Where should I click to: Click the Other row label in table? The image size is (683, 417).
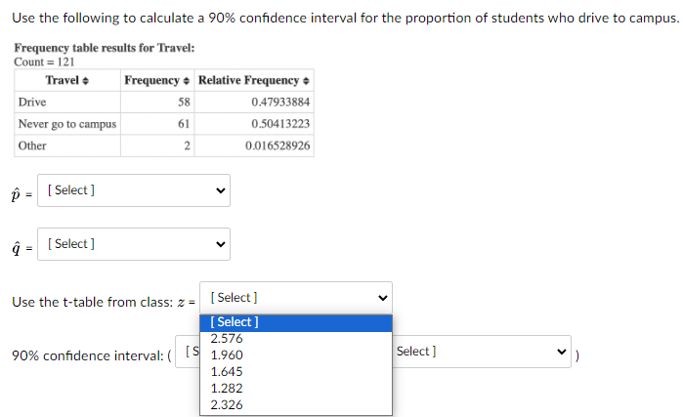32,146
